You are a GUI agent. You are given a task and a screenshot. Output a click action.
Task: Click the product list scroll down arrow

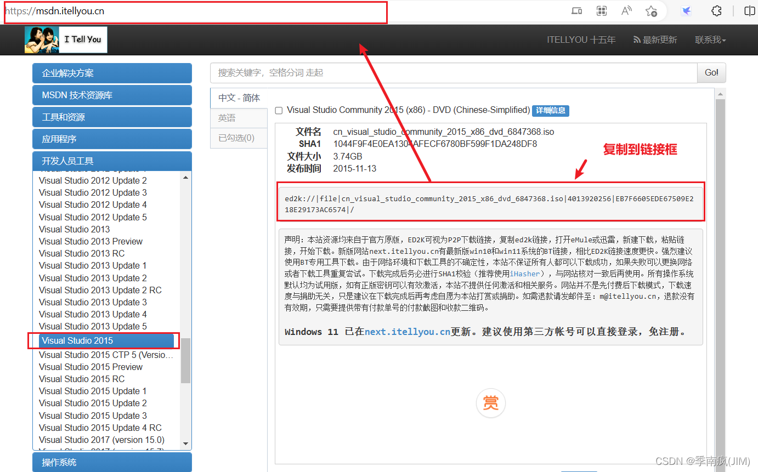coord(185,443)
